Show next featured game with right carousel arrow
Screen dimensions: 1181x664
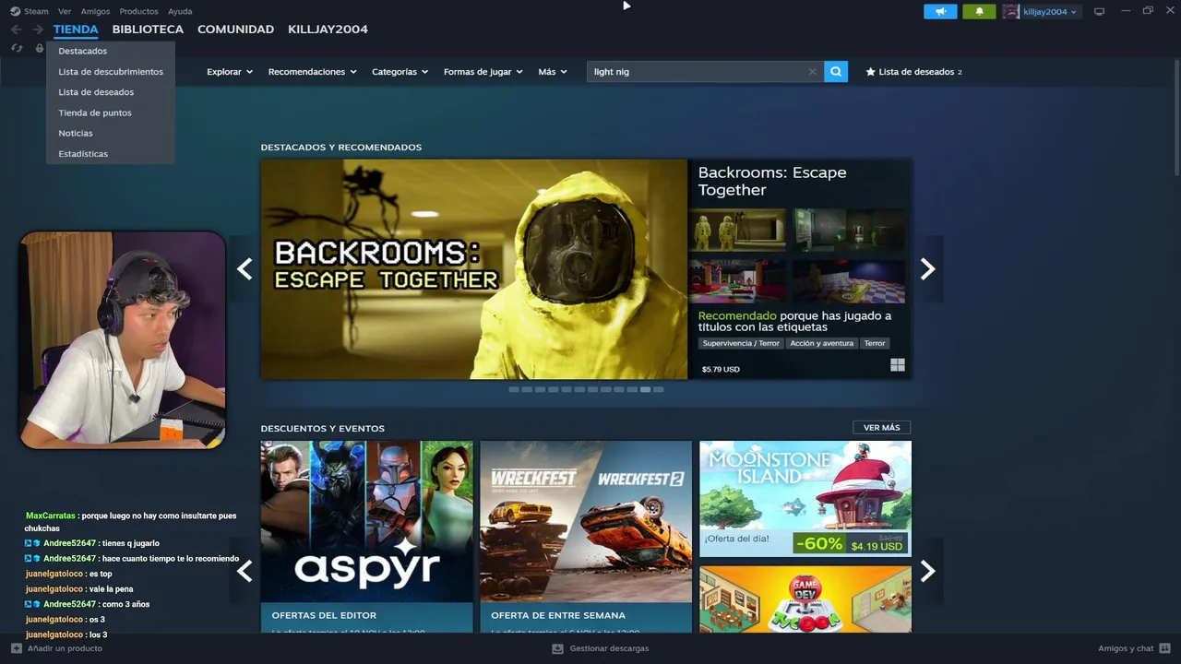pos(927,268)
